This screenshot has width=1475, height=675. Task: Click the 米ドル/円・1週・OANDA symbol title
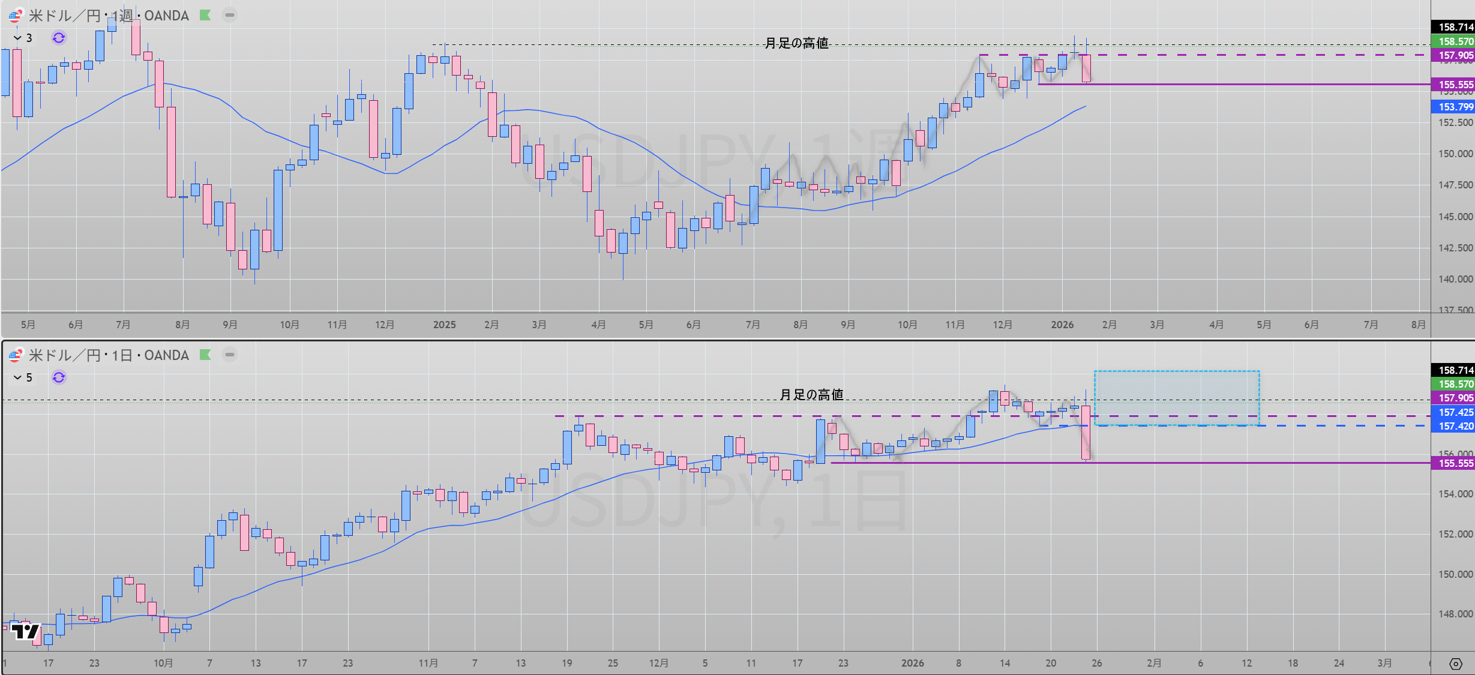[109, 16]
